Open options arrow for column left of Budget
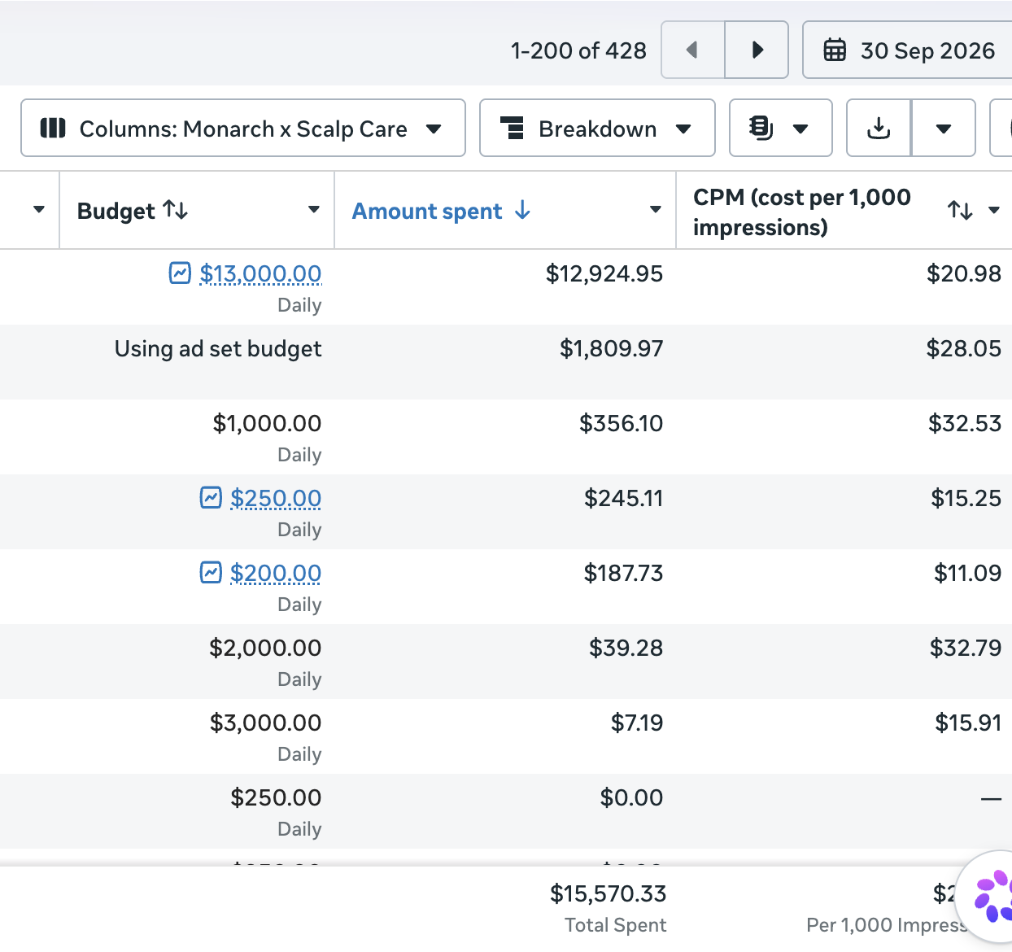 click(39, 210)
